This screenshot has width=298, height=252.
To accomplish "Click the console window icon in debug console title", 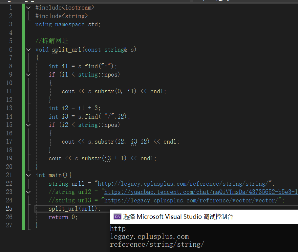I will [x=117, y=217].
